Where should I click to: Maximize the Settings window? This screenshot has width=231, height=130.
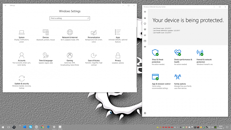point(128,6)
